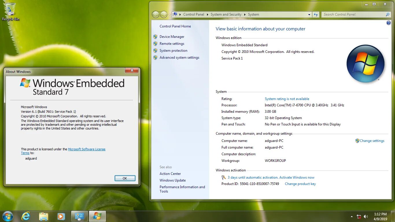The width and height of the screenshot is (395, 222).
Task: Maximize the System control panel window
Action: click(374, 4)
